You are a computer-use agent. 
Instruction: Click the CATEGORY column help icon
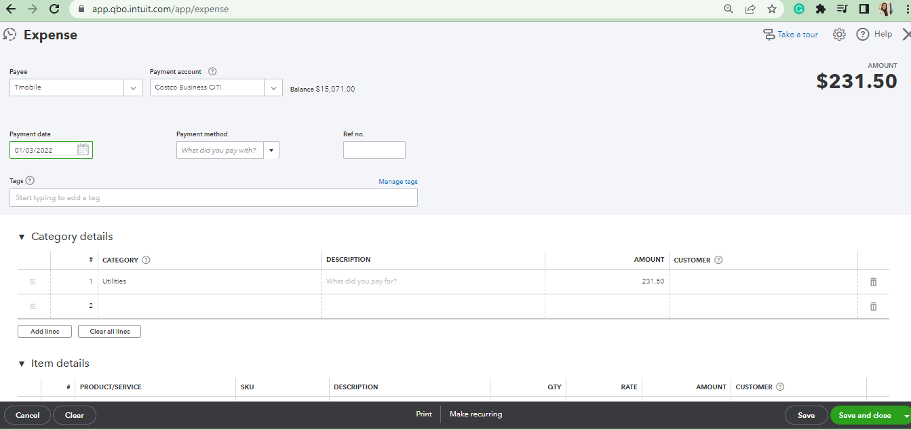point(146,260)
